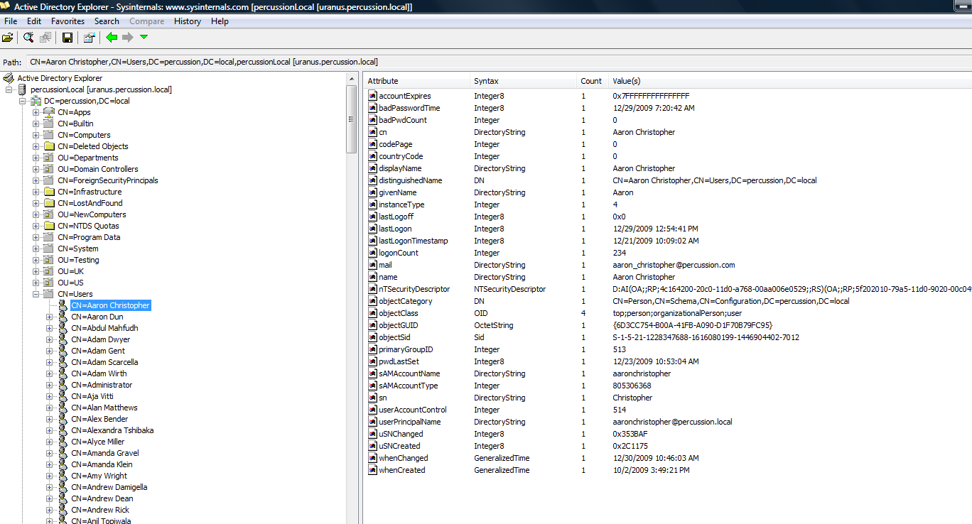Click value aaron_christopher@percussion.com
Viewport: 972px width, 524px height.
[674, 265]
